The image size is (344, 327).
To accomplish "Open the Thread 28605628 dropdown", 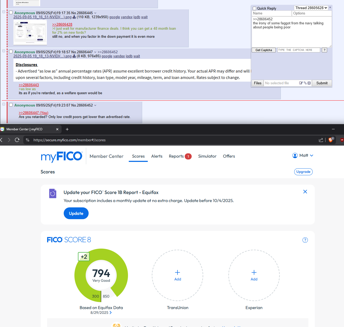I will [311, 8].
